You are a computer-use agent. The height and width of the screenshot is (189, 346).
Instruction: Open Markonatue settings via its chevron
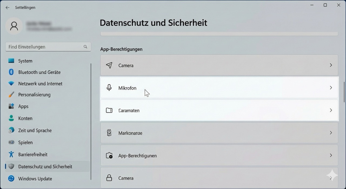tap(331, 133)
